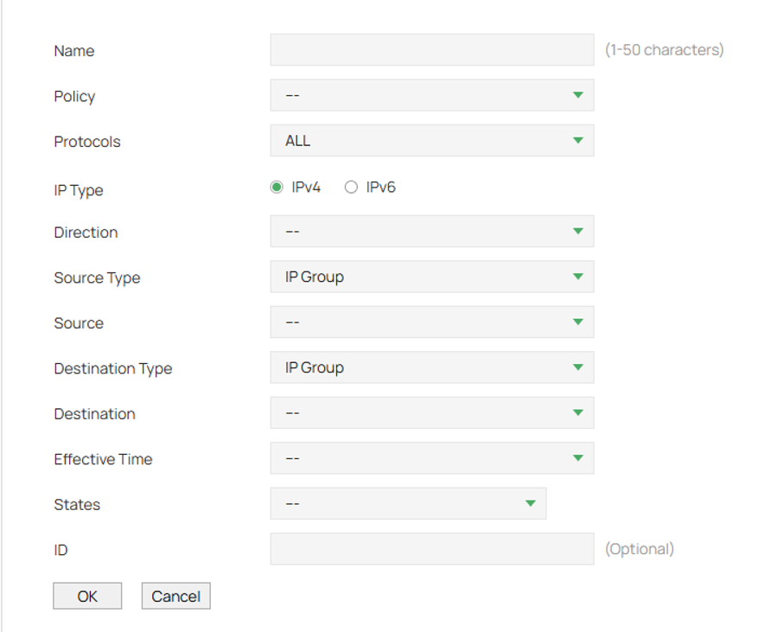Click the 'Effective Time' label

103,459
